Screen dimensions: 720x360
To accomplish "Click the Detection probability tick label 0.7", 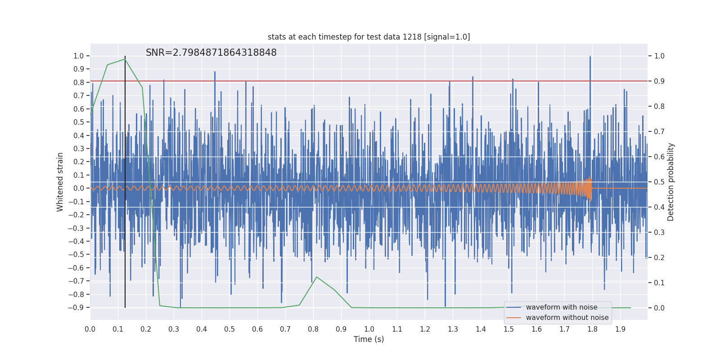I will pyautogui.click(x=659, y=132).
